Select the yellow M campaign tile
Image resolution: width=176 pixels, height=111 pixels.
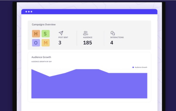[x=45, y=43]
